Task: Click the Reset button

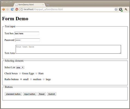Action: click(42, 94)
